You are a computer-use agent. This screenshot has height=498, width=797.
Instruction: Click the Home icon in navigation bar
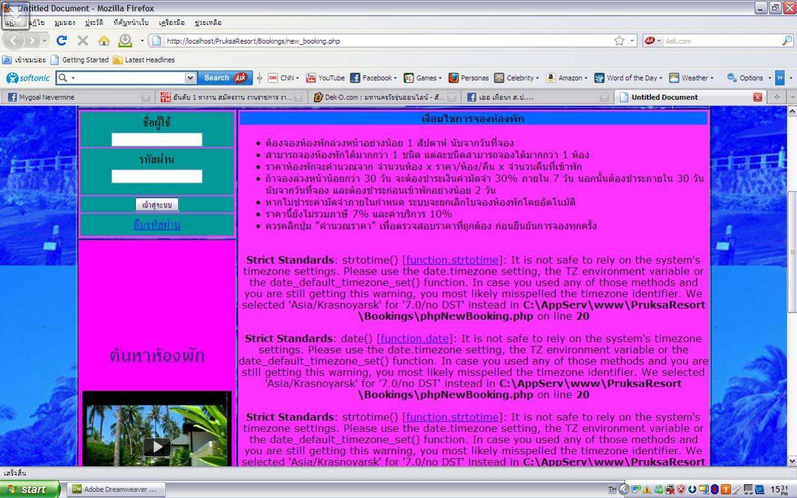pyautogui.click(x=104, y=40)
